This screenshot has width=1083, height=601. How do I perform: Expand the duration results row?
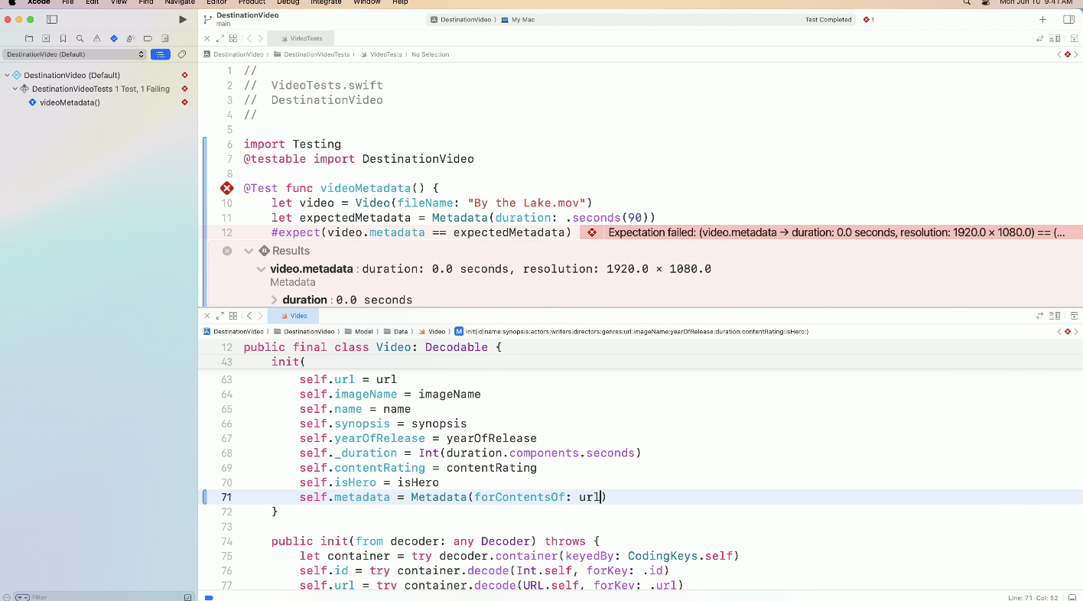(274, 300)
